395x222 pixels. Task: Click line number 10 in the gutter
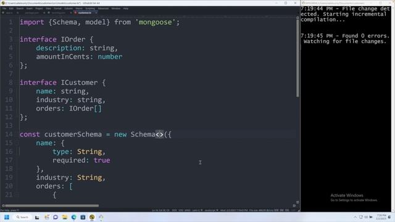coord(9,100)
